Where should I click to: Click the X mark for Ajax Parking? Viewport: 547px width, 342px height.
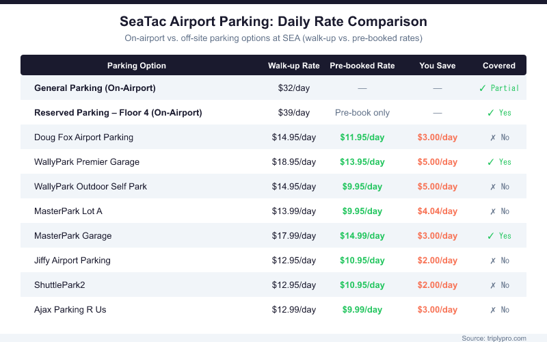click(x=492, y=310)
